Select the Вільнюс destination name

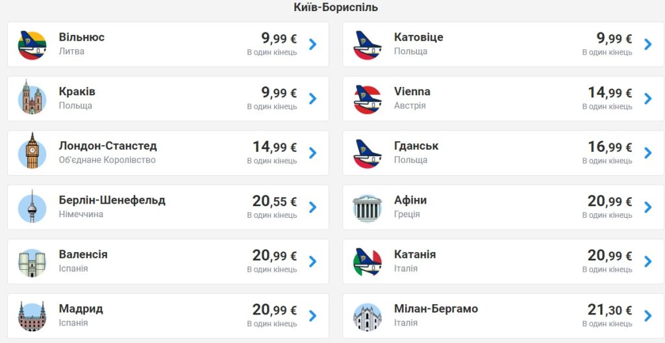tap(81, 38)
